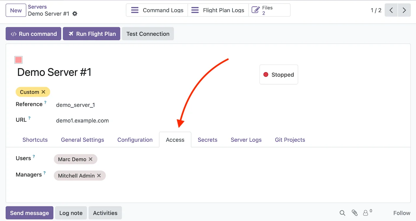Image resolution: width=416 pixels, height=221 pixels.
Task: View the Server Logs tab
Action: (246, 140)
